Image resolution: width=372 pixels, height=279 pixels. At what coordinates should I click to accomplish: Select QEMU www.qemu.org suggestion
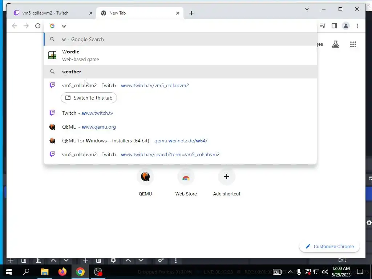(x=180, y=127)
